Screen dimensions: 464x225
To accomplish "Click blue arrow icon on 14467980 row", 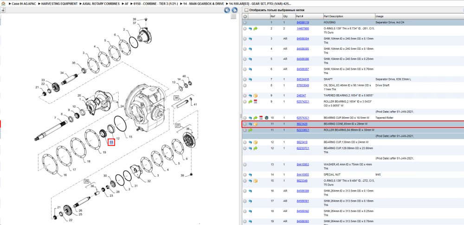I will click(250, 29).
